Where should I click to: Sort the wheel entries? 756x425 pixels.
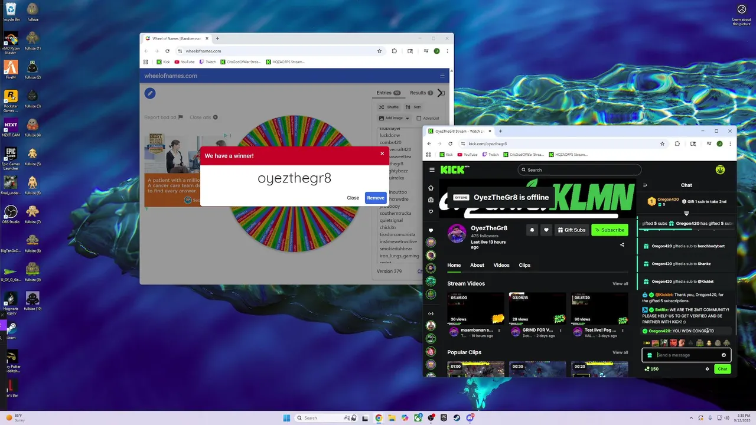[x=413, y=107]
